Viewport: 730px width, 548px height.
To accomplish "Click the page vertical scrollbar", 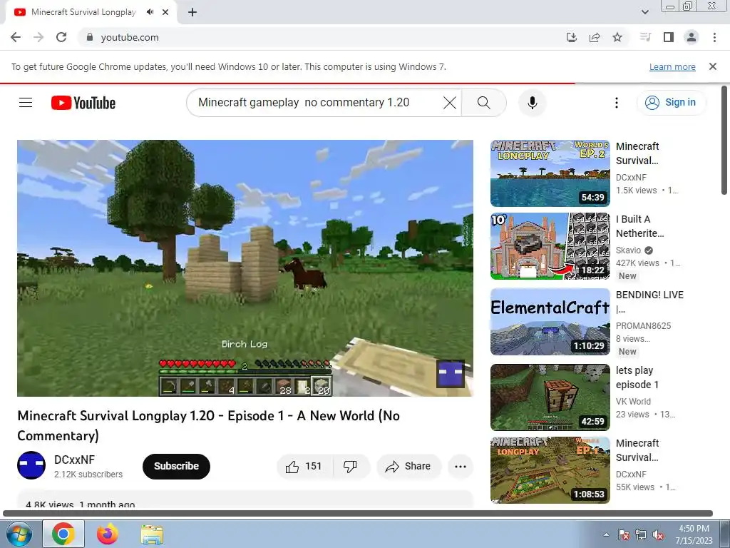I will click(724, 140).
